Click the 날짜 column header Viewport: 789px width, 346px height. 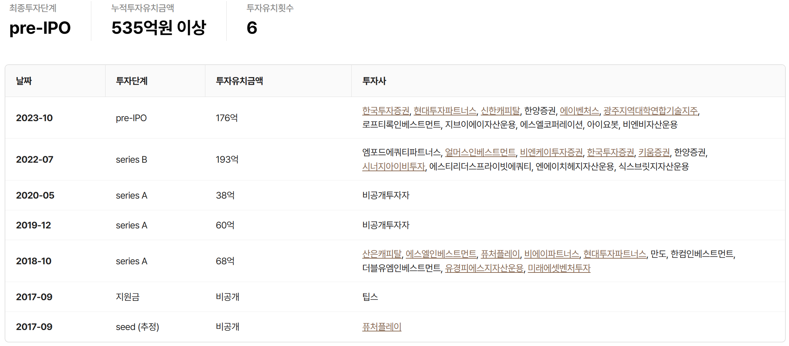tap(24, 81)
